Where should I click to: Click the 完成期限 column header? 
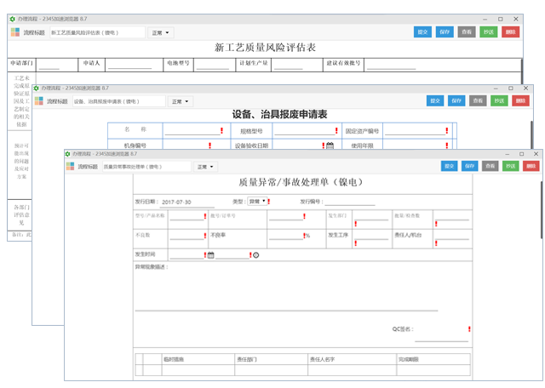click(433, 359)
